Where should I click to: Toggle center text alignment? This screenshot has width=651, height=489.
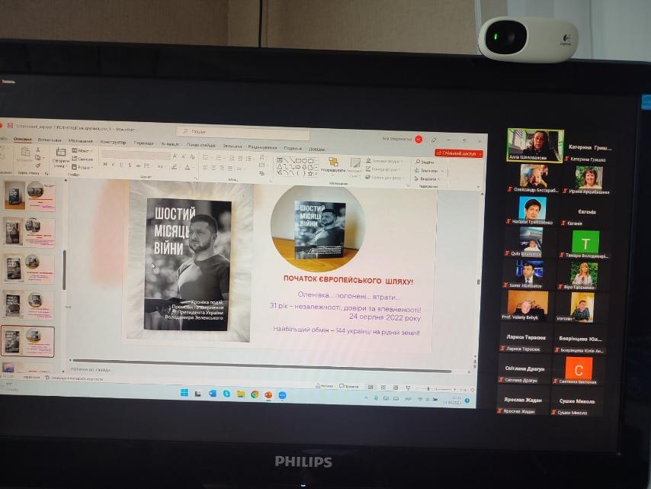(213, 169)
